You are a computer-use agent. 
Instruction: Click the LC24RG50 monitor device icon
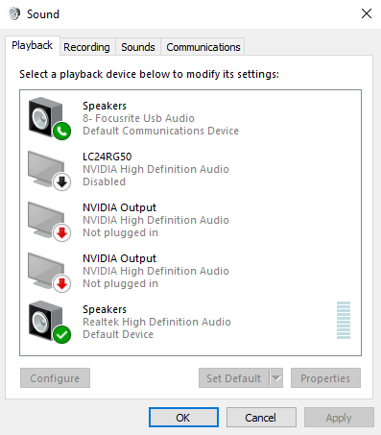coord(49,170)
